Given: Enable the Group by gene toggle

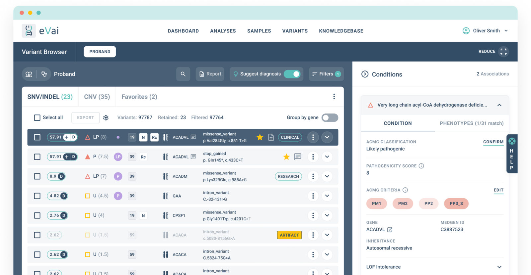Looking at the screenshot, I should tap(330, 117).
